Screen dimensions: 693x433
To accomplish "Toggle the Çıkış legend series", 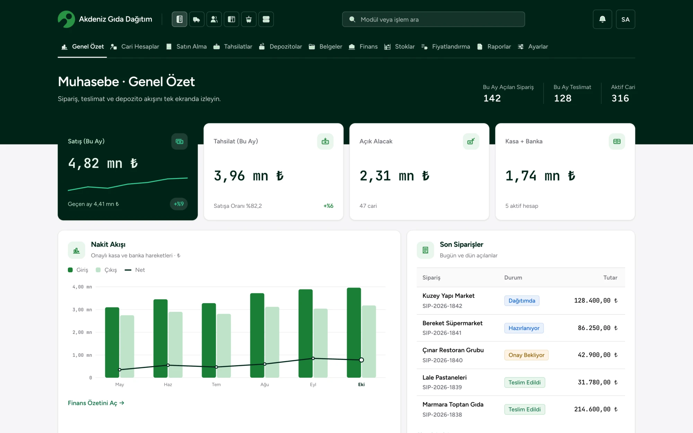I will pyautogui.click(x=106, y=270).
